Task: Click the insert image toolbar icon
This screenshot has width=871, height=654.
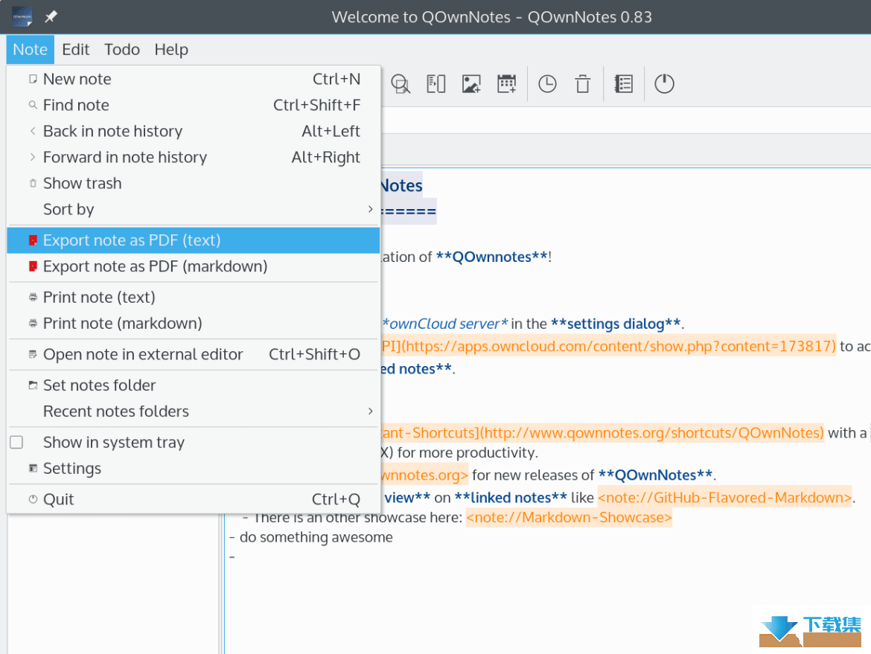Action: pos(471,84)
